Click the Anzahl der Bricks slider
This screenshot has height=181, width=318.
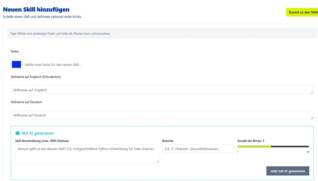coord(273,147)
